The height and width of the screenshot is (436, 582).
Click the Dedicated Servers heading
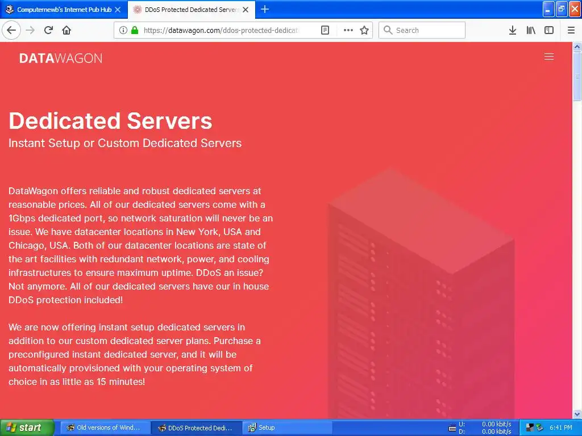pyautogui.click(x=110, y=120)
